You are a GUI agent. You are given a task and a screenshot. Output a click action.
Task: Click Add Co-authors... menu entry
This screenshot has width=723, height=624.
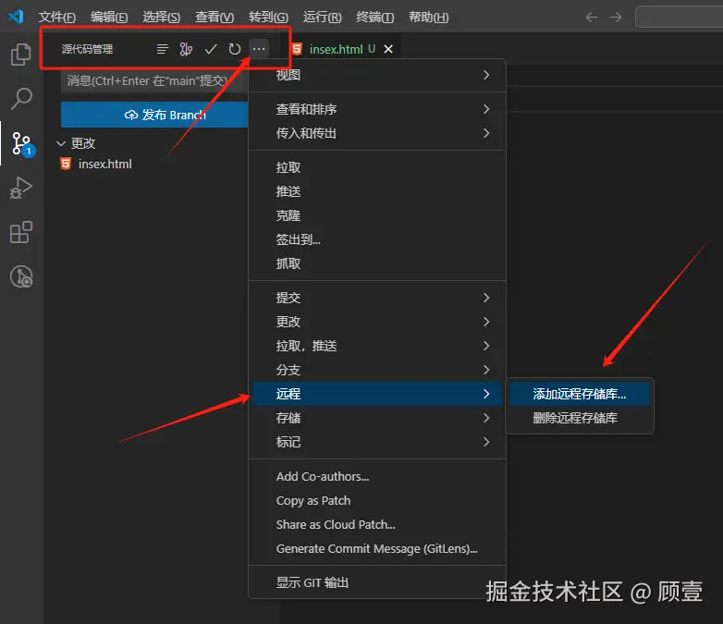tap(377, 476)
